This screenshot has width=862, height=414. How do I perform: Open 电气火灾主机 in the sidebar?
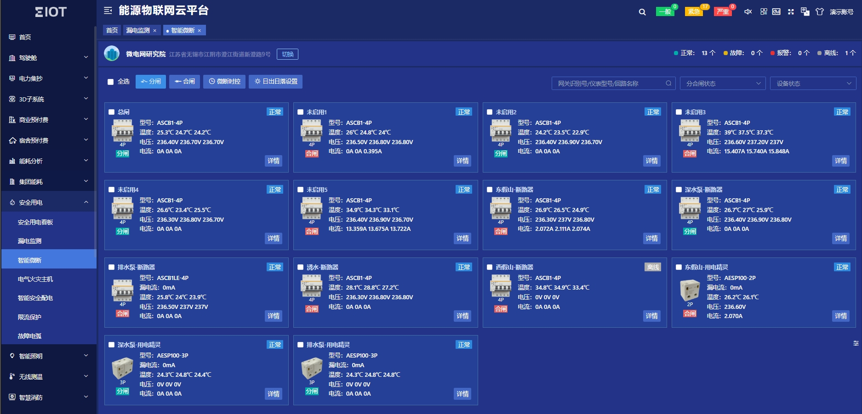tap(35, 279)
